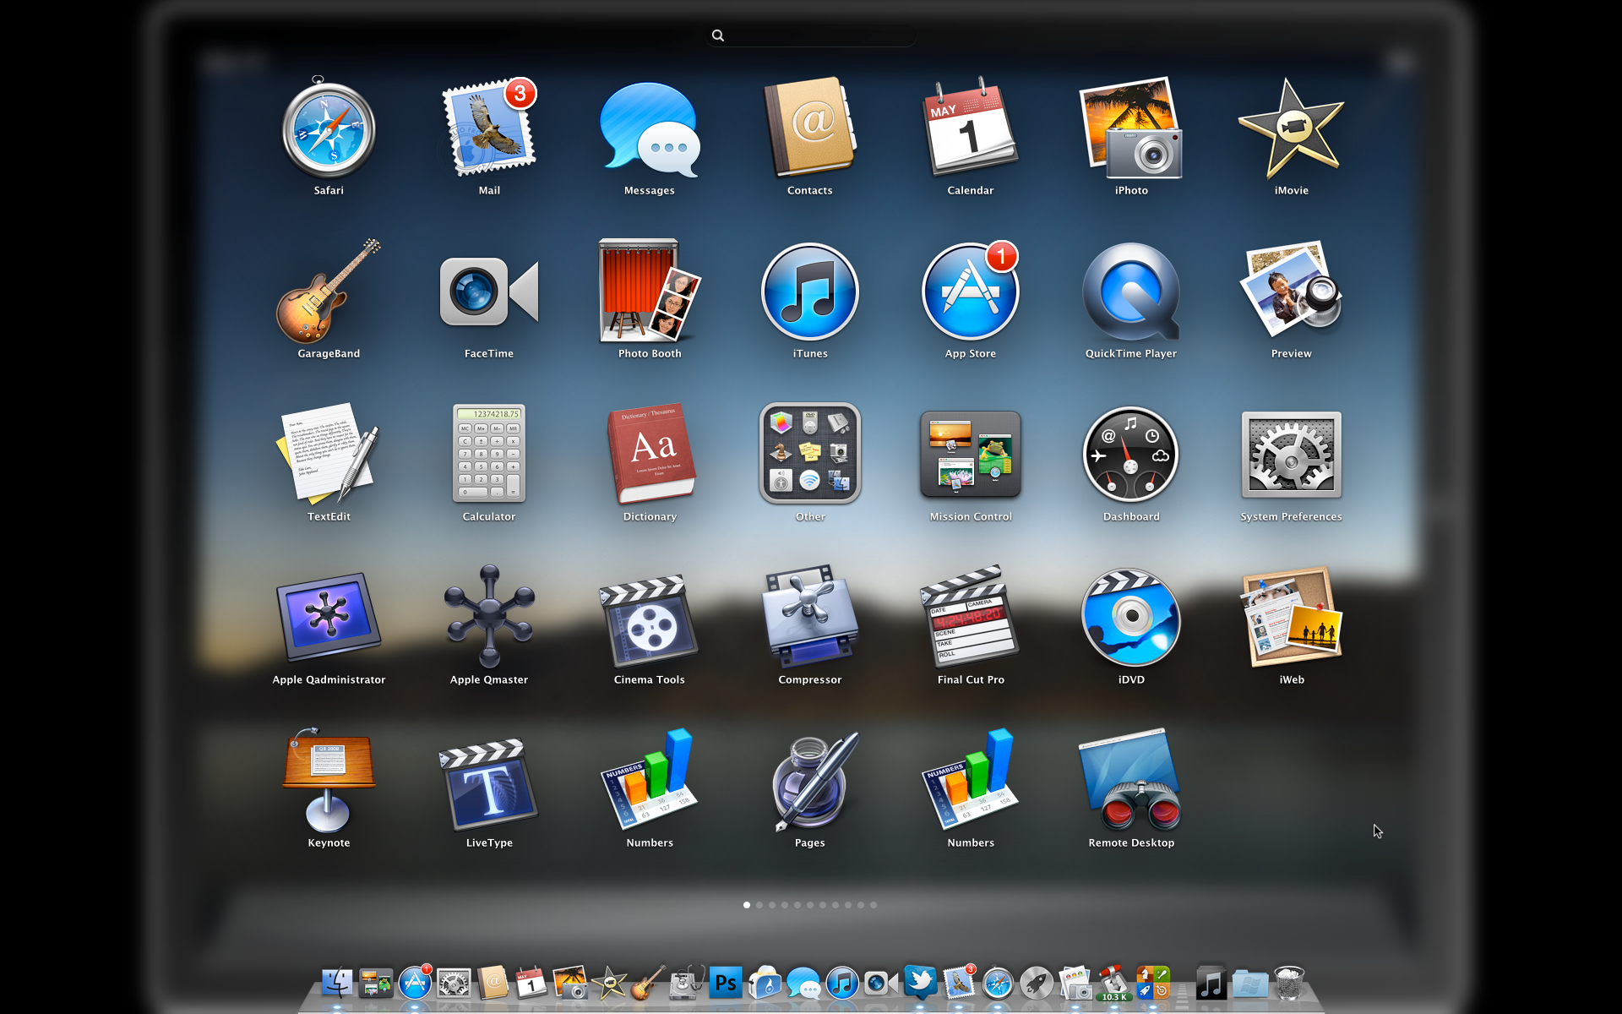The image size is (1622, 1014).
Task: Launch Mission Control from the Launchpad grid
Action: pos(971,455)
